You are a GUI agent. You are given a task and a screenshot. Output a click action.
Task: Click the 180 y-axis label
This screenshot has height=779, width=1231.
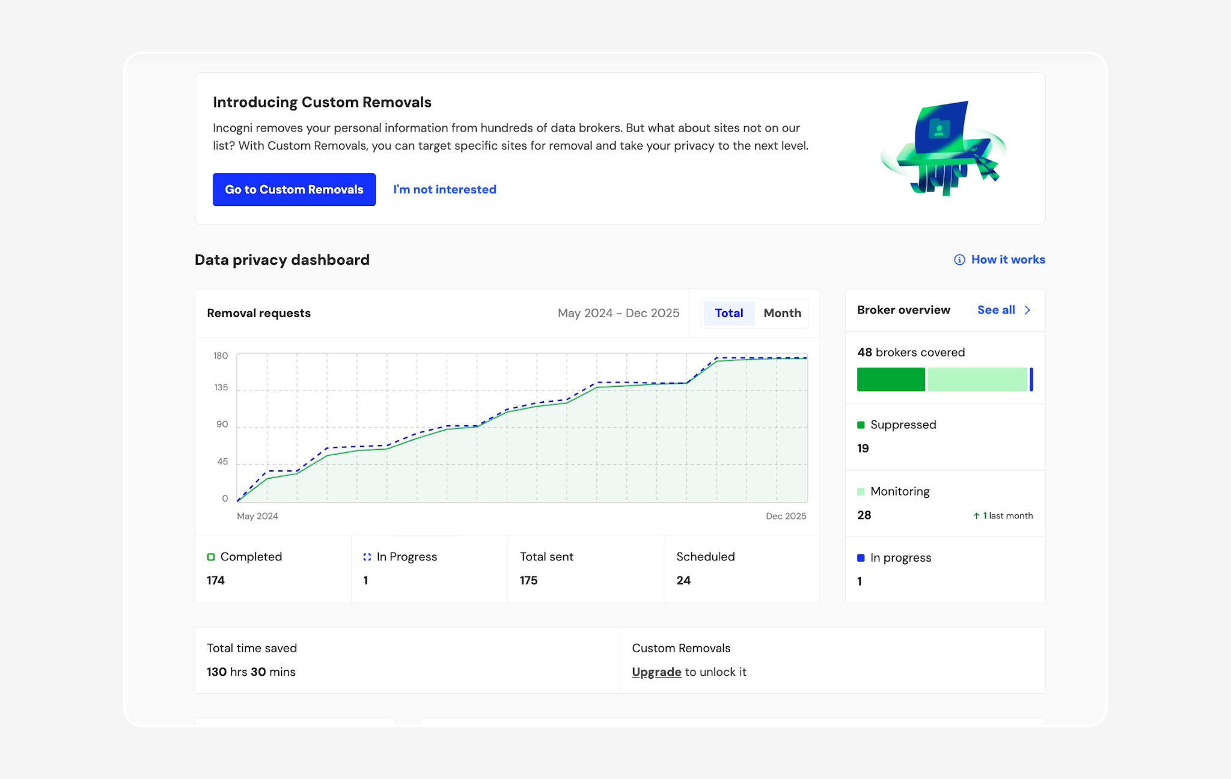(x=221, y=356)
